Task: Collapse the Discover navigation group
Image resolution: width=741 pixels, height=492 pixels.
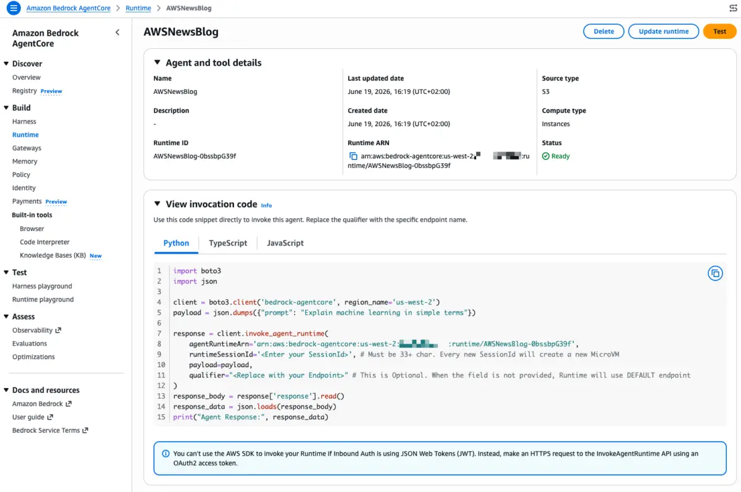Action: click(x=6, y=64)
